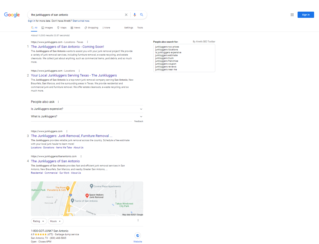The image size is (319, 244).
Task: Open the Rating filter dropdown
Action: point(39,221)
